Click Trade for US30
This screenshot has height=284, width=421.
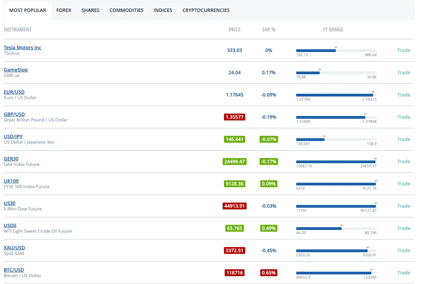point(404,206)
